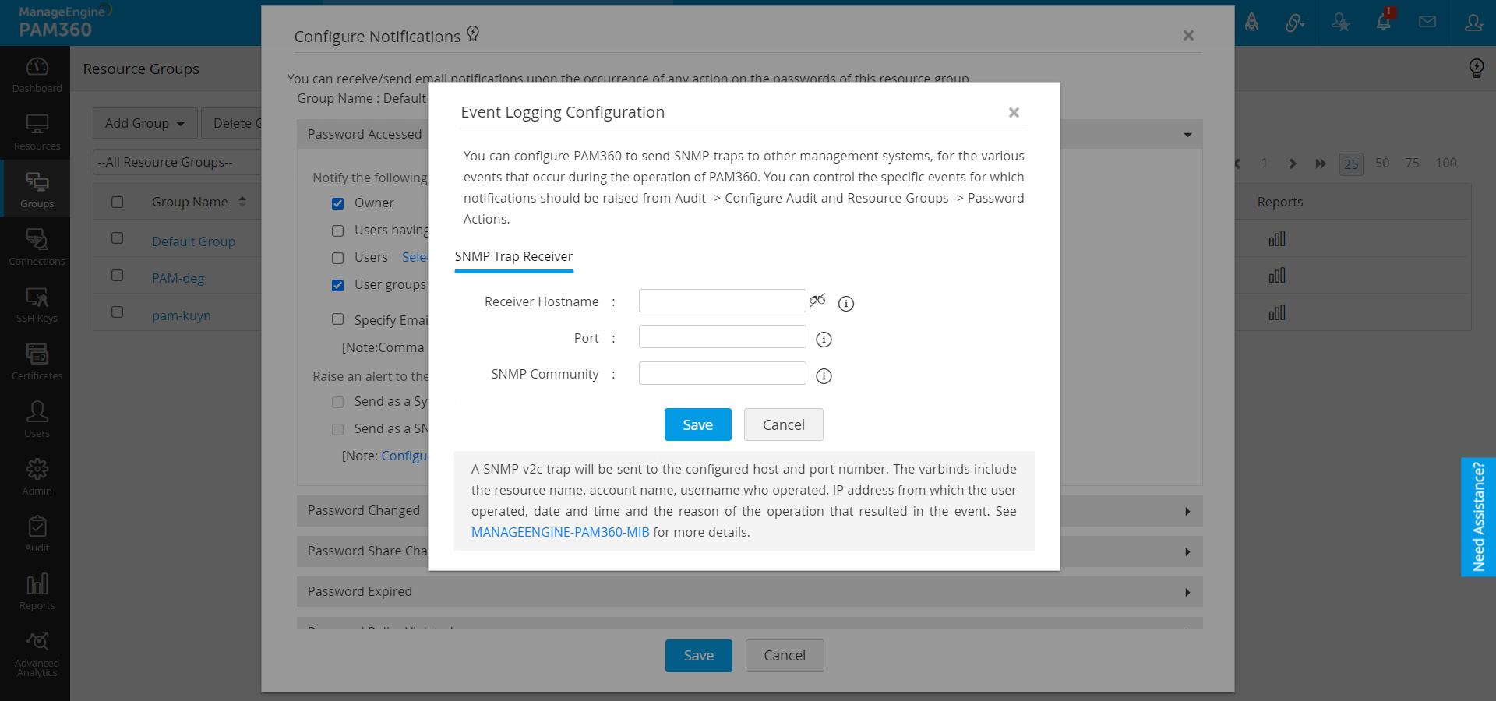Open Certificates in the sidebar
The image size is (1496, 701).
click(37, 362)
